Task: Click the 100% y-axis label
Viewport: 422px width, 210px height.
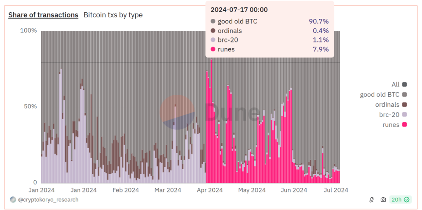Action: 29,31
